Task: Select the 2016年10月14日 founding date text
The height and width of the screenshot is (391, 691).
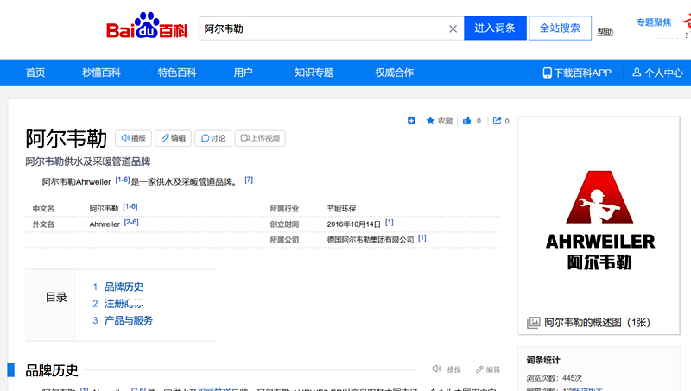Action: (354, 224)
